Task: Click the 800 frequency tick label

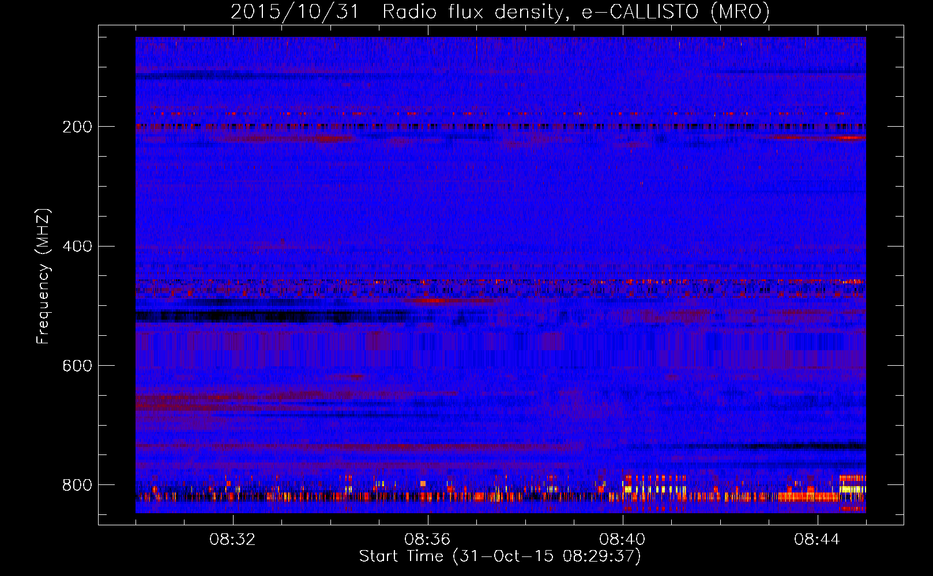Action: [x=77, y=486]
